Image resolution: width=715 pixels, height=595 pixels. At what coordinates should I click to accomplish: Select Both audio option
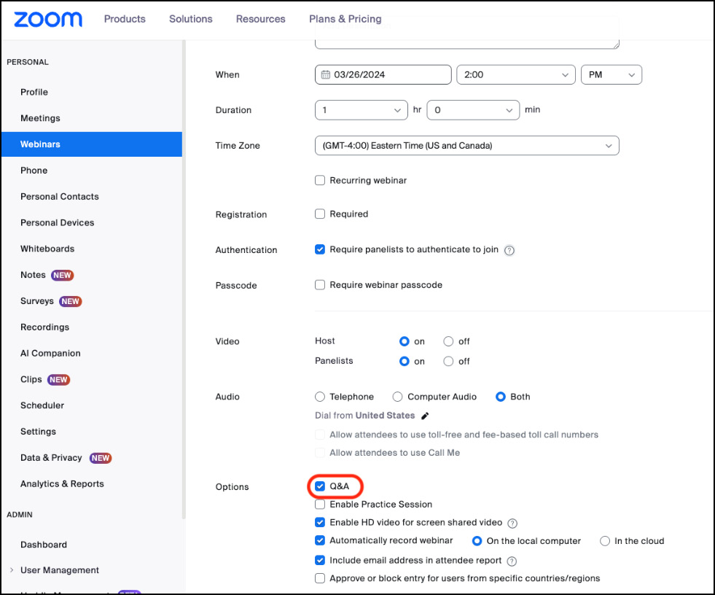click(501, 397)
